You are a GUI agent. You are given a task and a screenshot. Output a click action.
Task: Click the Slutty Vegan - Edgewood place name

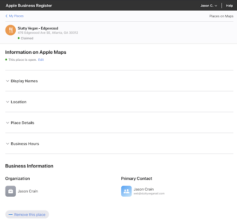[x=38, y=28]
